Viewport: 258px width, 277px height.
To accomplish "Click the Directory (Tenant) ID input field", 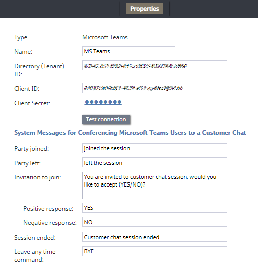I will (155, 65).
